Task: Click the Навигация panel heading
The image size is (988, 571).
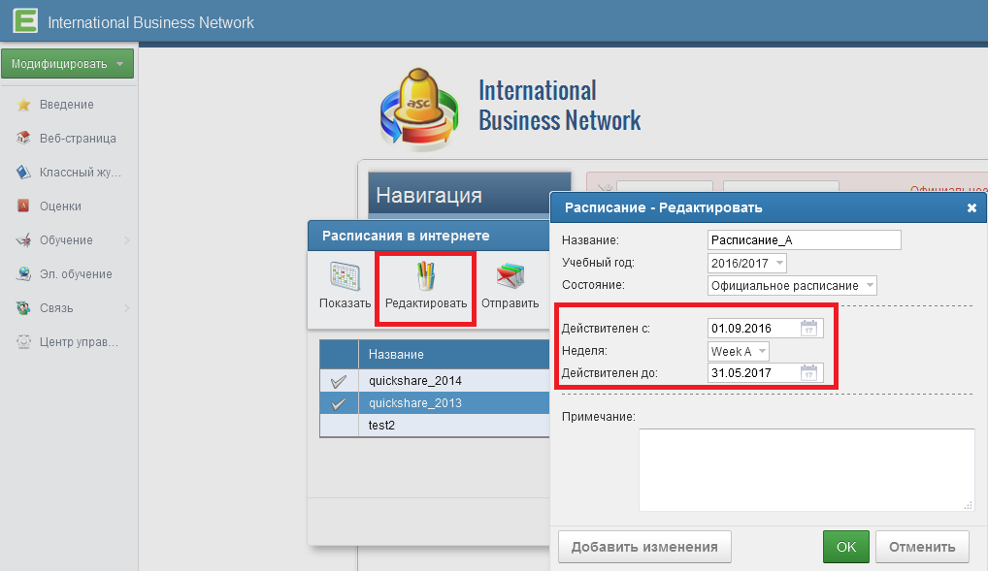Action: 429,195
